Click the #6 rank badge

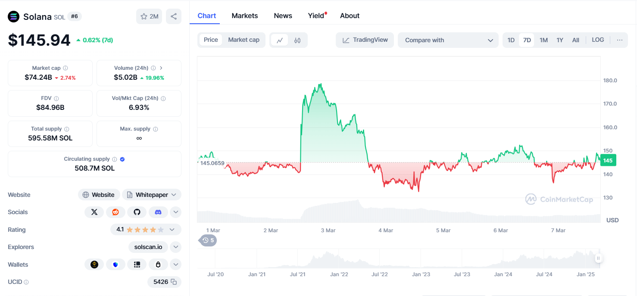pyautogui.click(x=75, y=16)
